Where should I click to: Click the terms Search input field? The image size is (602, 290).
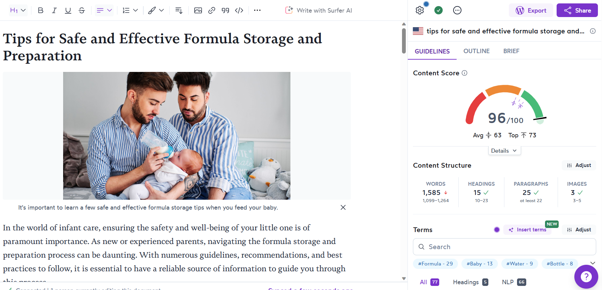point(504,247)
